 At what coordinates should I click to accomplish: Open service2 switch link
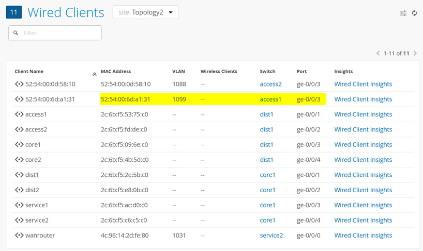pyautogui.click(x=271, y=236)
